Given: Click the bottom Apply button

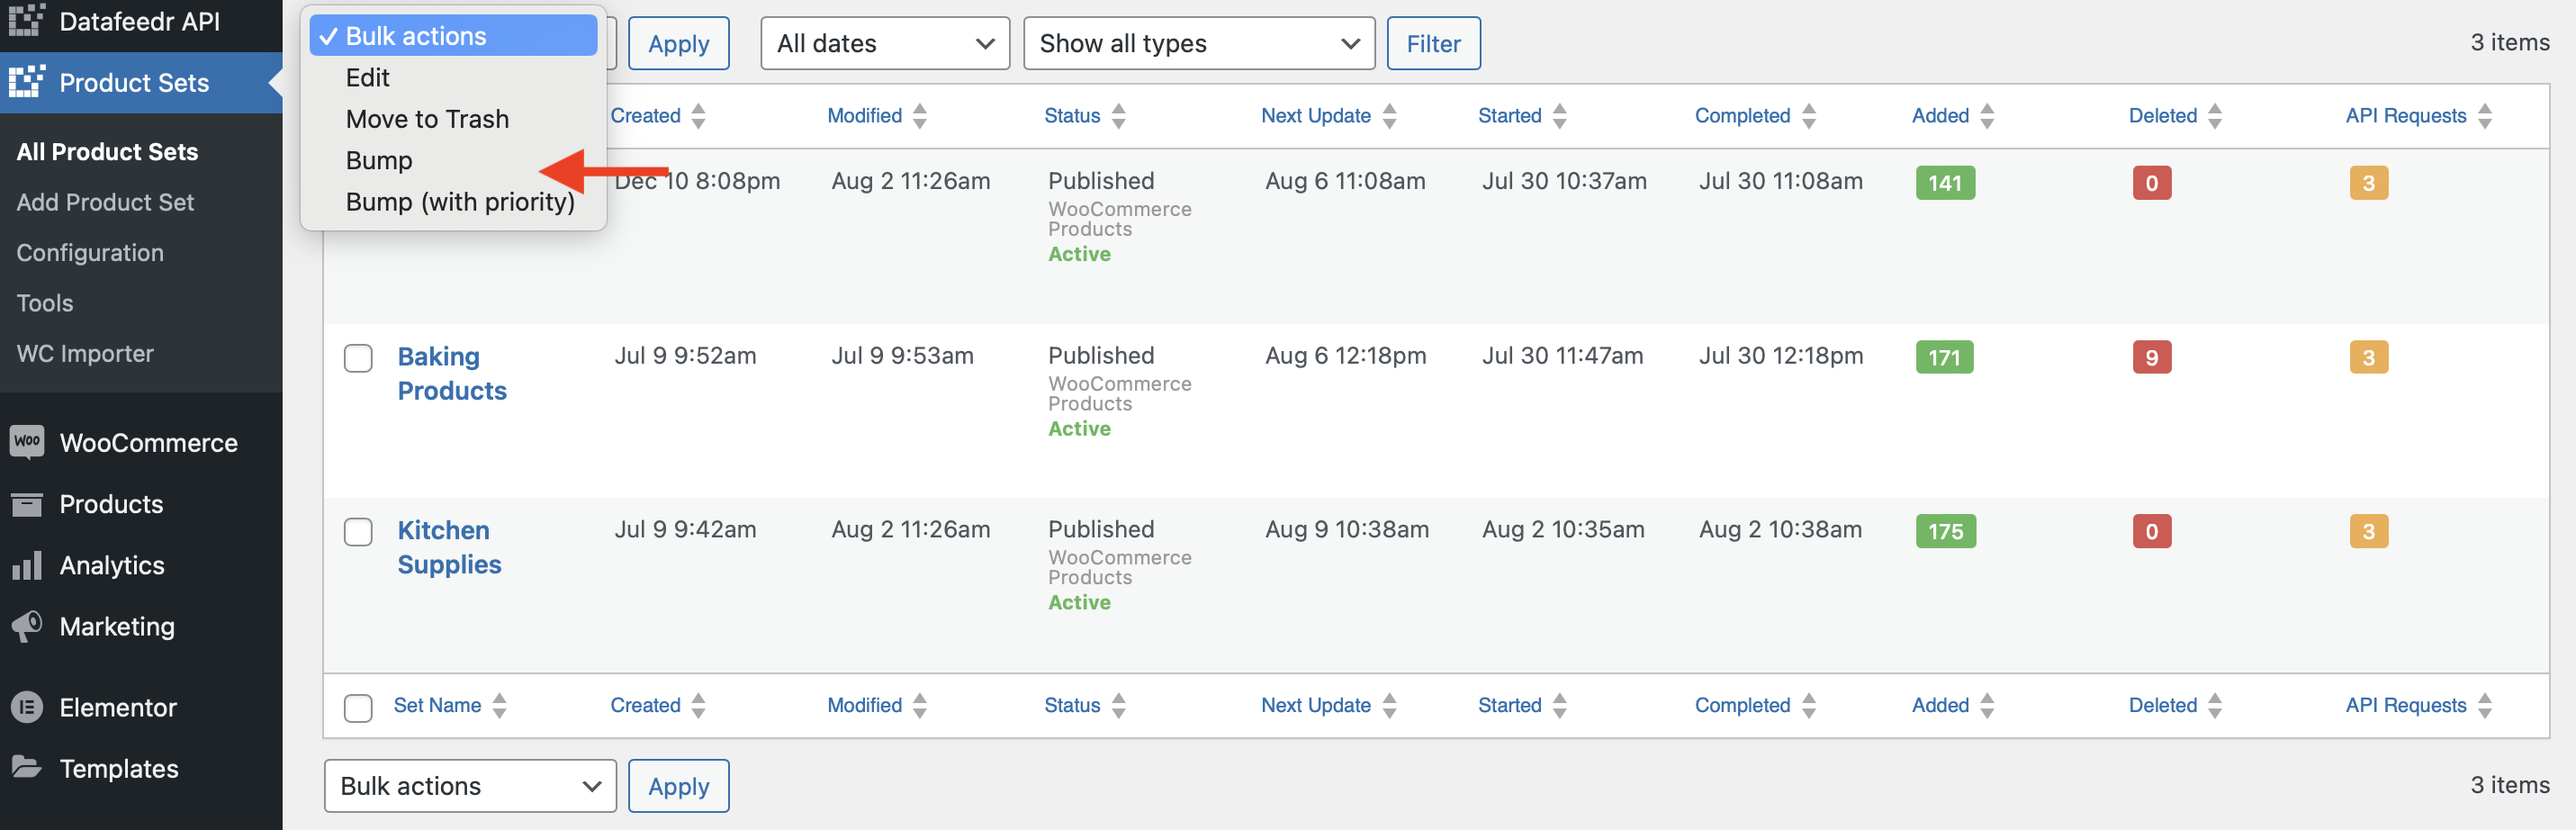Looking at the screenshot, I should coord(679,786).
